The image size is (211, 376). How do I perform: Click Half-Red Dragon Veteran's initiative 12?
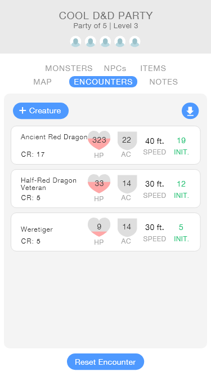pyautogui.click(x=181, y=184)
